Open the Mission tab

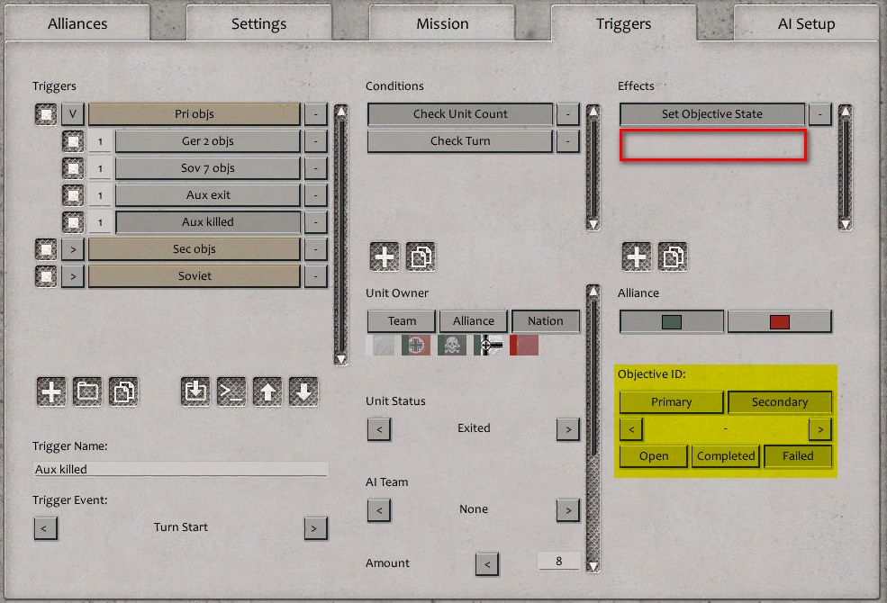441,23
